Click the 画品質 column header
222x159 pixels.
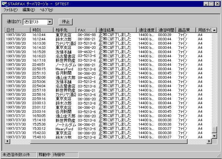(x=186, y=30)
